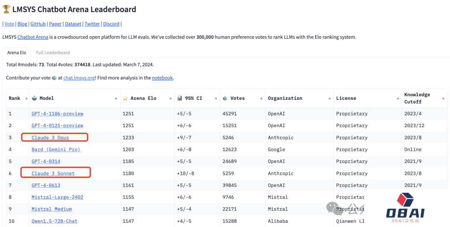Switch to Full Leaderboard tab
Image resolution: width=450 pixels, height=227 pixels.
pyautogui.click(x=53, y=53)
